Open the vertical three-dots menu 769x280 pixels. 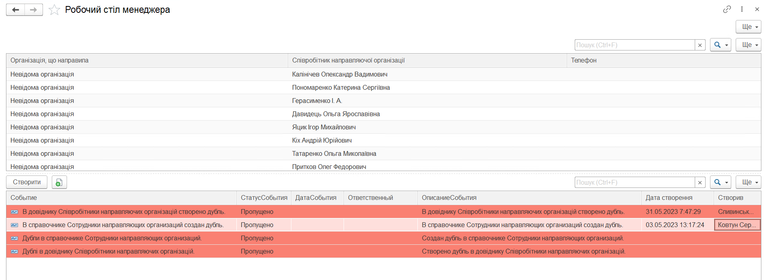tap(742, 9)
